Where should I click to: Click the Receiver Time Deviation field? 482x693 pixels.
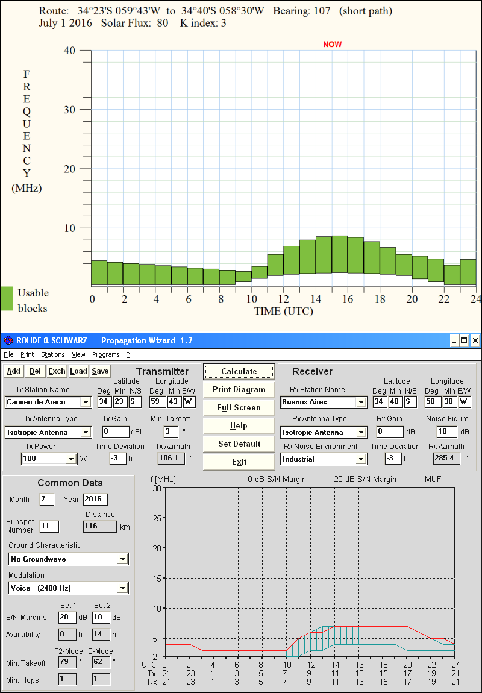(393, 459)
